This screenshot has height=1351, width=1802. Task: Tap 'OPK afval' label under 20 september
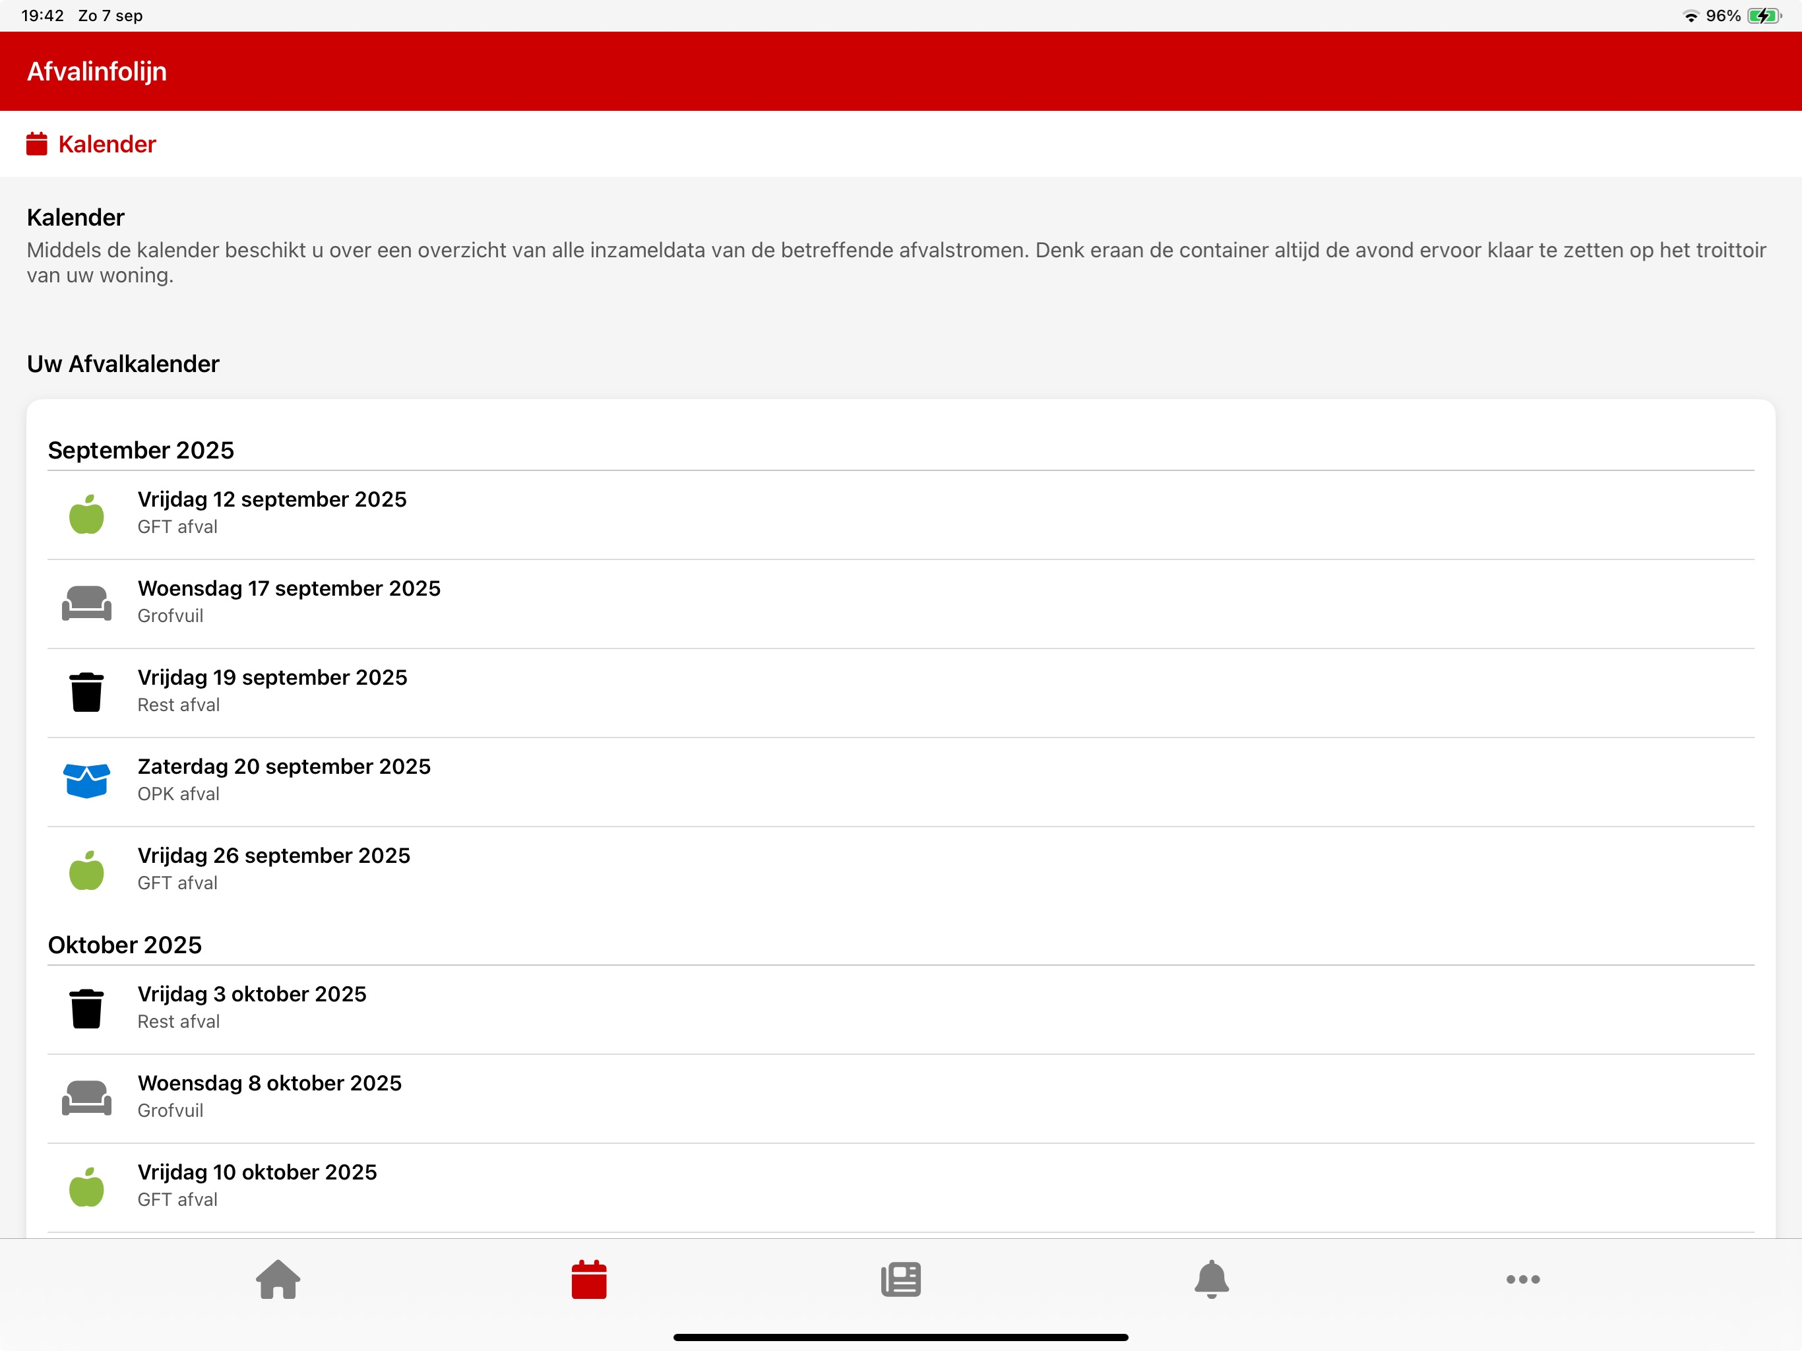pos(178,794)
